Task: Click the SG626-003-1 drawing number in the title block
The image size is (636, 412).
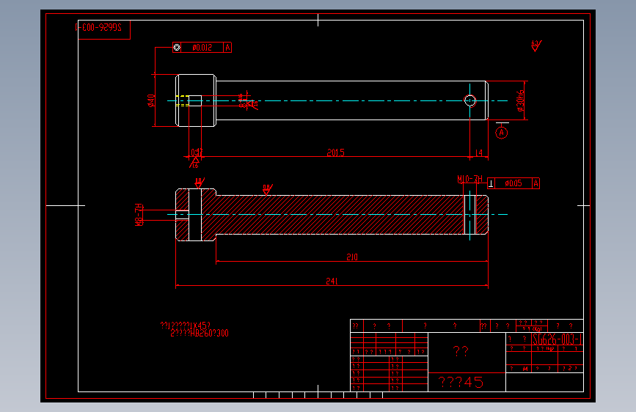Action: click(x=558, y=339)
